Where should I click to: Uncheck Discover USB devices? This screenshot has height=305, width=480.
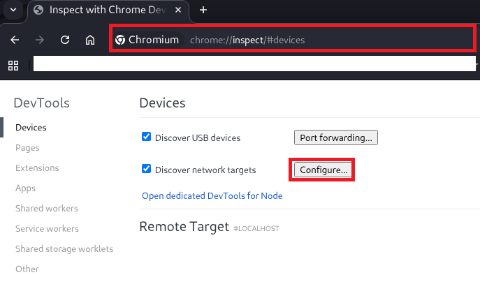click(146, 137)
